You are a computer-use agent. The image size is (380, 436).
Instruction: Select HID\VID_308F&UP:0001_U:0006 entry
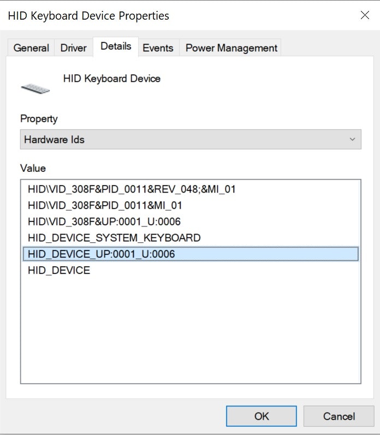tap(104, 222)
